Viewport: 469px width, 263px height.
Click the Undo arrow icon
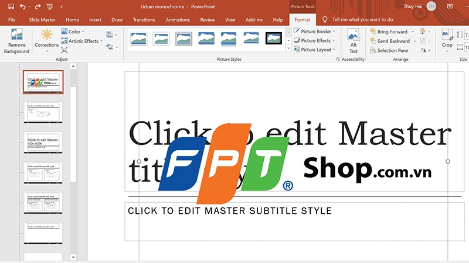pos(22,6)
